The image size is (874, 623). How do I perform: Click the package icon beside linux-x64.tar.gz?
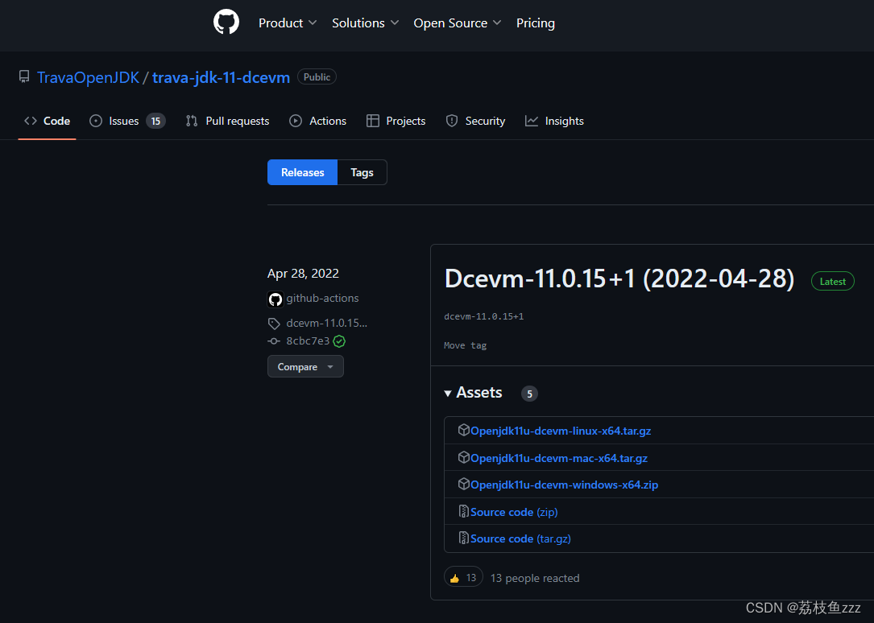tap(464, 430)
